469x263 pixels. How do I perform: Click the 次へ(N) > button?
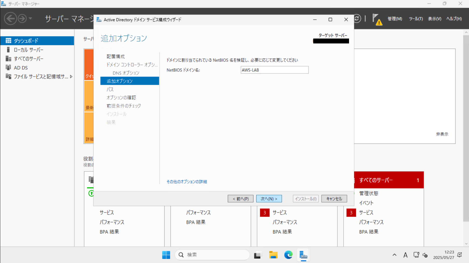(x=269, y=199)
